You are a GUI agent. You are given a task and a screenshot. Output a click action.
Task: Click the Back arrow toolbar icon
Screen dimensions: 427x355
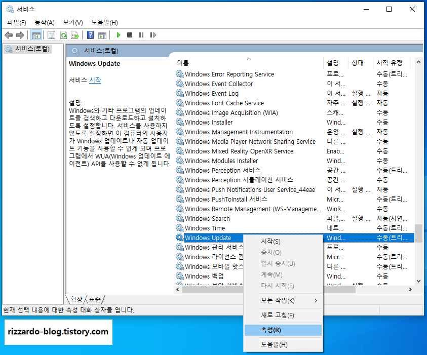coord(9,35)
